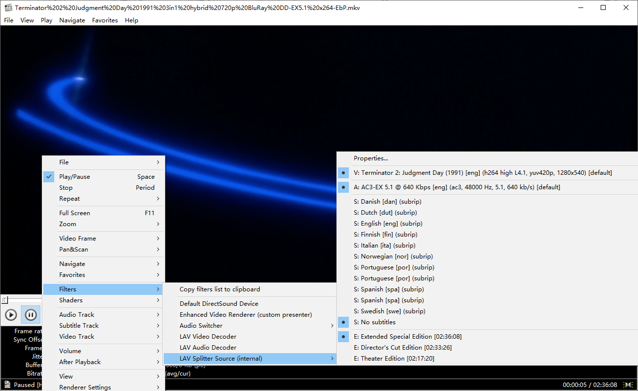Click the status bar file icon beside Paused
Viewport: 638px width, 391px height.
[x=7, y=385]
